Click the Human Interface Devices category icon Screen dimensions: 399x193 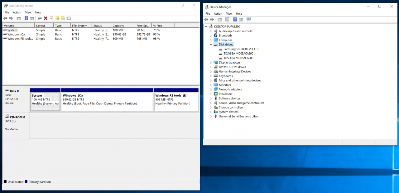click(216, 71)
